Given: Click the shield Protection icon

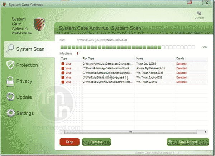Looking at the screenshot, I should click(10, 65).
